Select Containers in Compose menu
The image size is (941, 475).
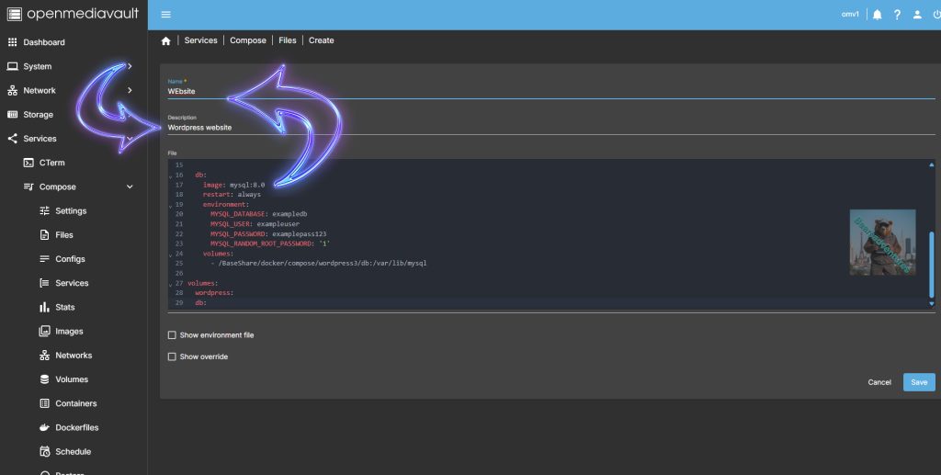pyautogui.click(x=75, y=403)
